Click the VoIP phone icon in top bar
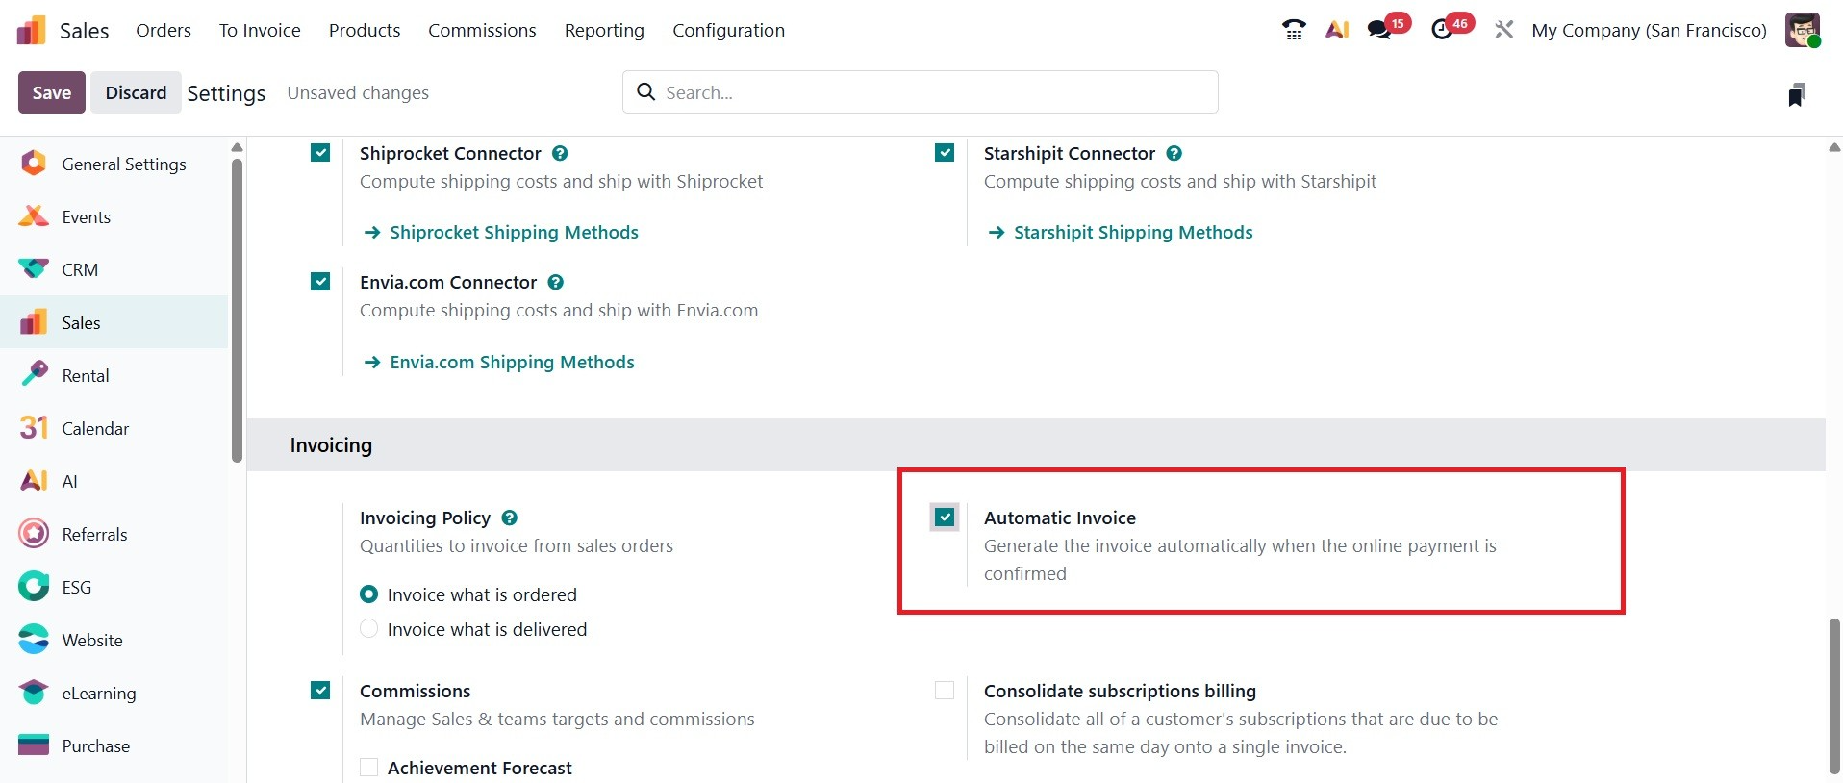 pyautogui.click(x=1294, y=30)
